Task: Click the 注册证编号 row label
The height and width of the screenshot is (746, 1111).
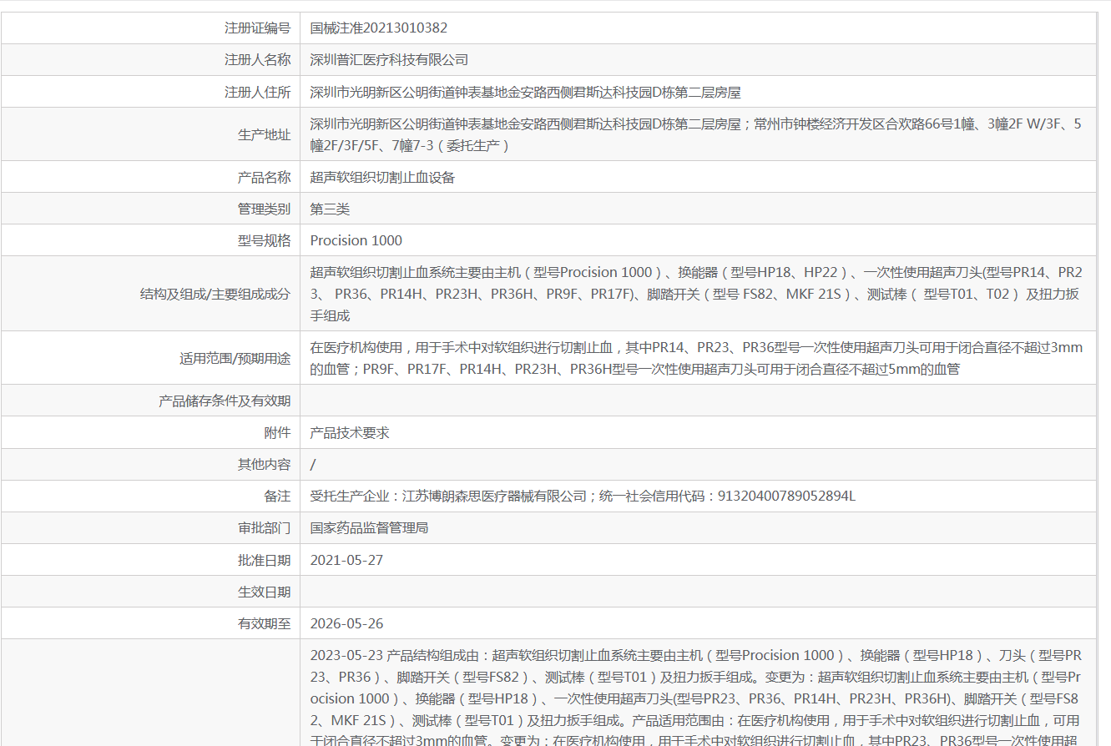Action: [x=257, y=28]
